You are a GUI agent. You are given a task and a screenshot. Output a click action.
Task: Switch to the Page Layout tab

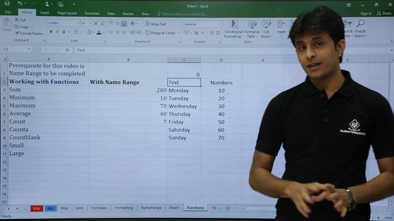pos(67,13)
